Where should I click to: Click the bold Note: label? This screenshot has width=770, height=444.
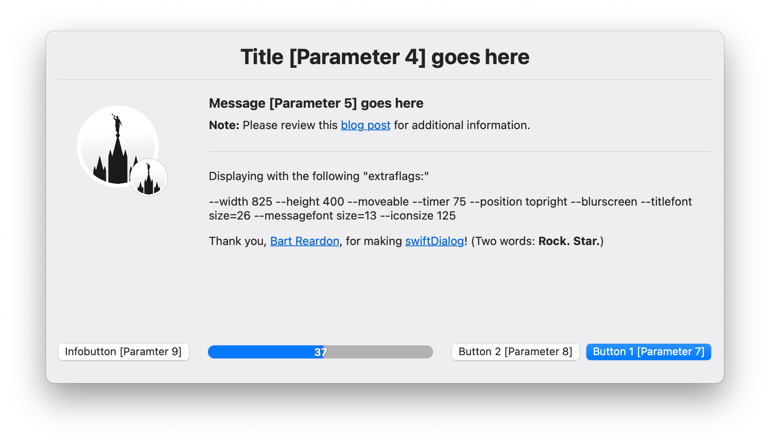coord(224,125)
